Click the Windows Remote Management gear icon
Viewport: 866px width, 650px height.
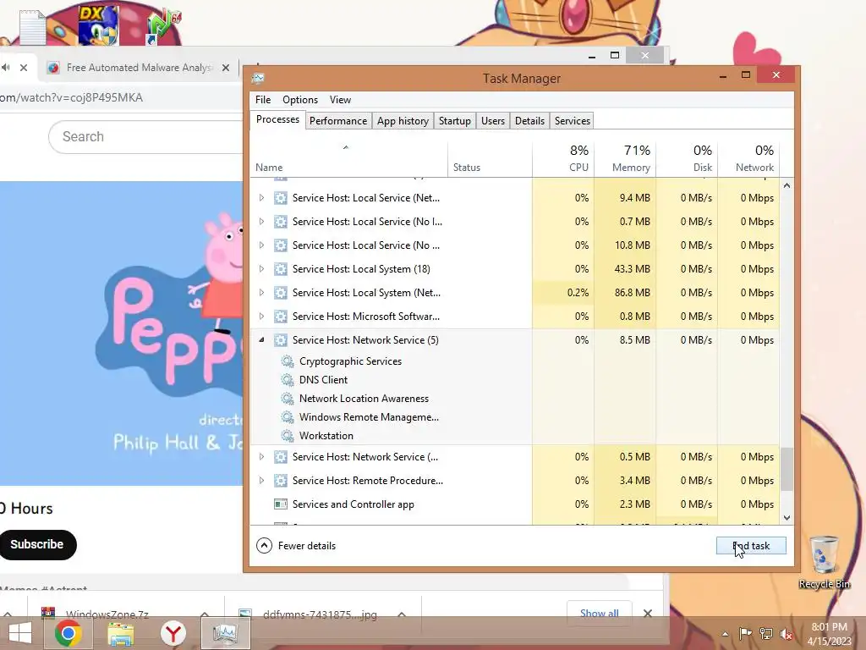click(288, 417)
